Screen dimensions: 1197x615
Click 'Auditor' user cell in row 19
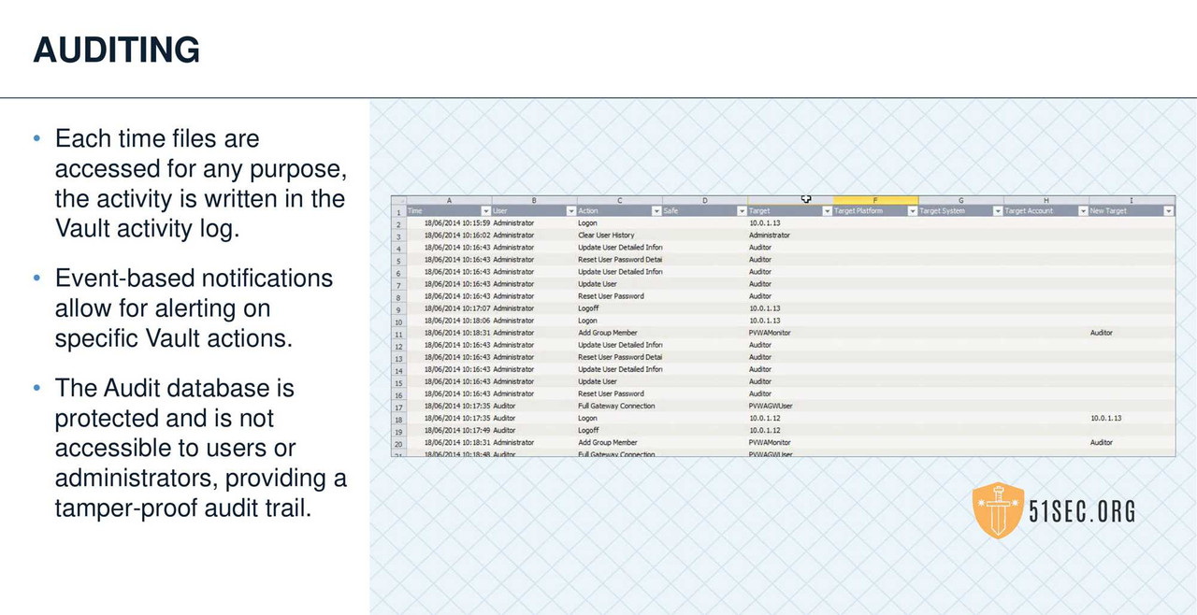[x=504, y=430]
